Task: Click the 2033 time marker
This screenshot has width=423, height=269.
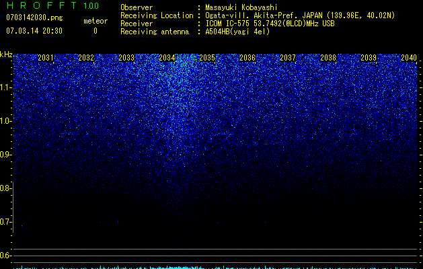Action: click(x=126, y=58)
